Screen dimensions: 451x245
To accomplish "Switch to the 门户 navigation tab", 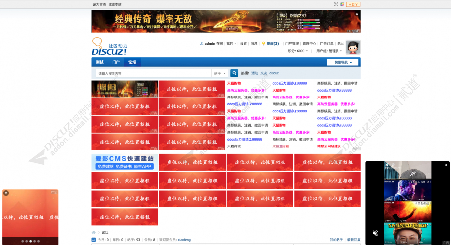I will (115, 62).
